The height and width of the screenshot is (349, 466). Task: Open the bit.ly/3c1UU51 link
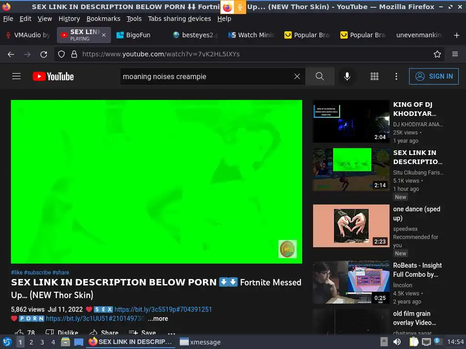95,319
